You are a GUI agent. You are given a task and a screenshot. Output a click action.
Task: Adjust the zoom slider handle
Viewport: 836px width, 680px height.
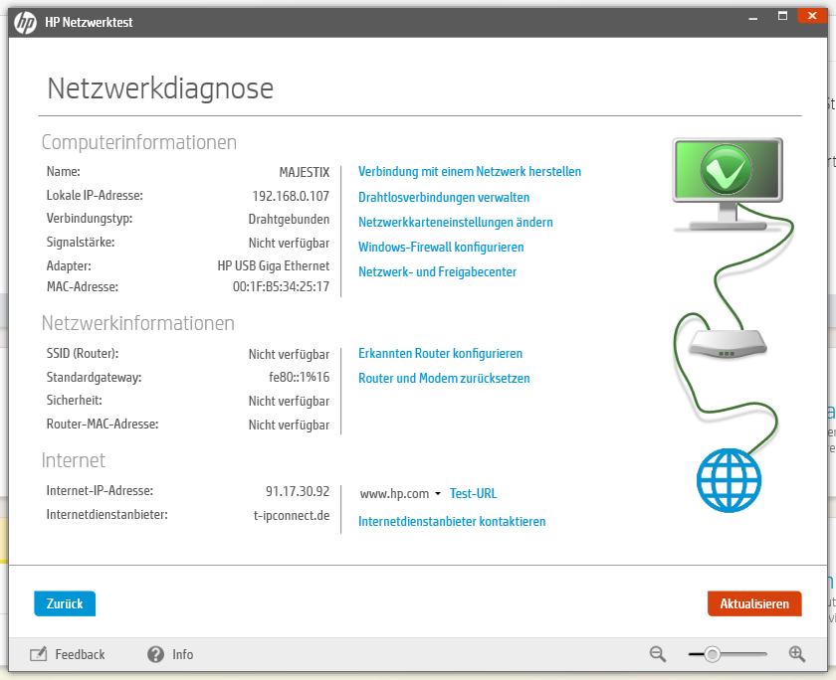(x=713, y=654)
